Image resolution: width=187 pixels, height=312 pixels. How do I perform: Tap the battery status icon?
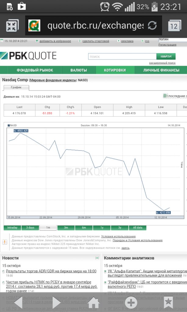click(155, 7)
